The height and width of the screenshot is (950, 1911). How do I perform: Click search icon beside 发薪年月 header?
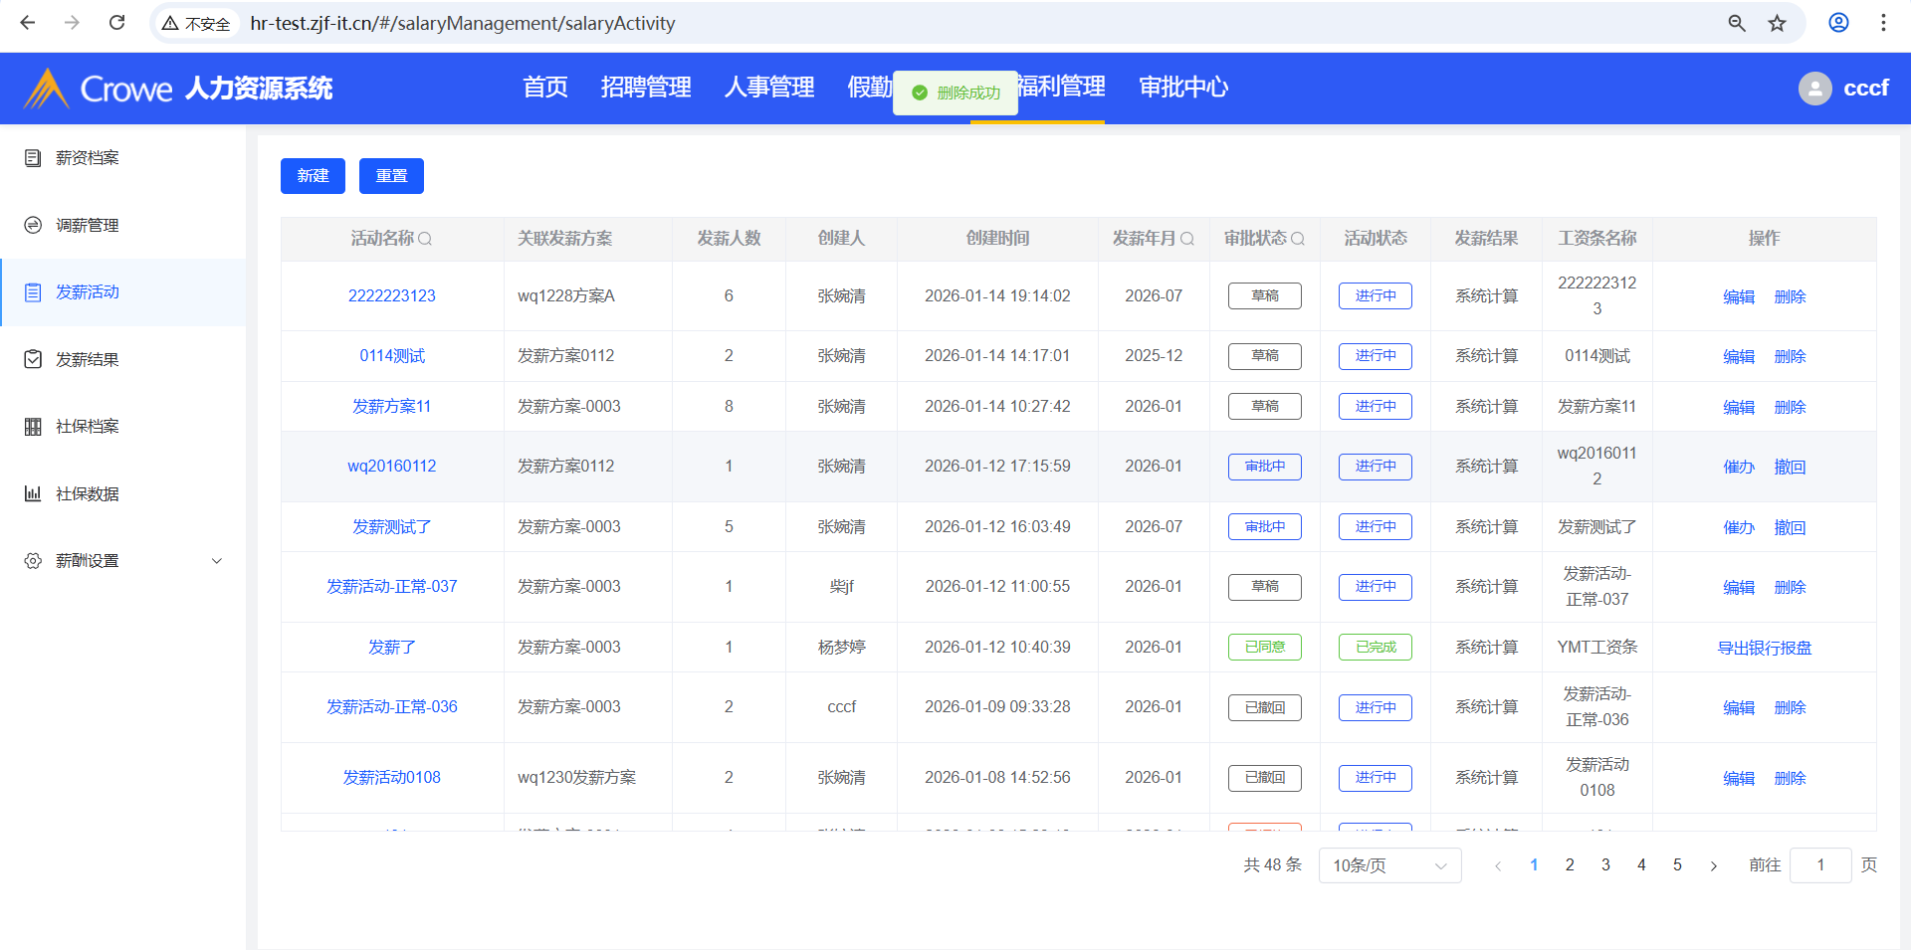pos(1187,239)
